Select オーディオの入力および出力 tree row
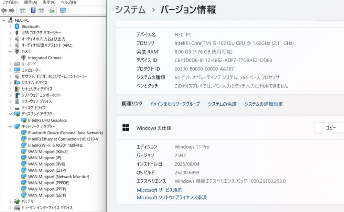Viewport: 344px width, 212px height. (x=43, y=39)
